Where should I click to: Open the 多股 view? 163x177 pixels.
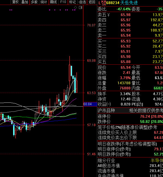34,2
